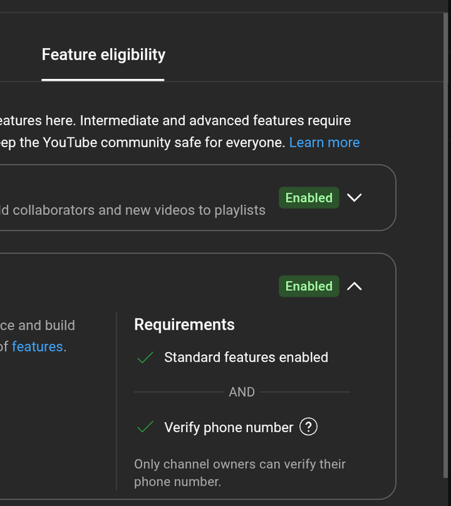Click the question mark help icon
Screen dimensions: 451x506
[x=309, y=427]
